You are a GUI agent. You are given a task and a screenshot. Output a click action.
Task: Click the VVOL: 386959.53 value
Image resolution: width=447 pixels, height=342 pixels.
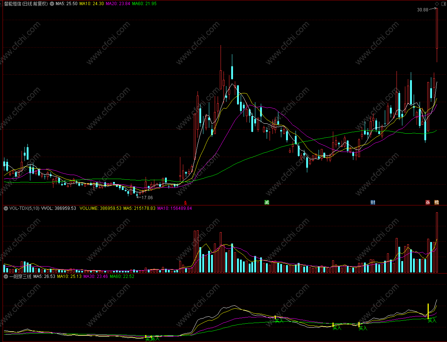(59, 208)
